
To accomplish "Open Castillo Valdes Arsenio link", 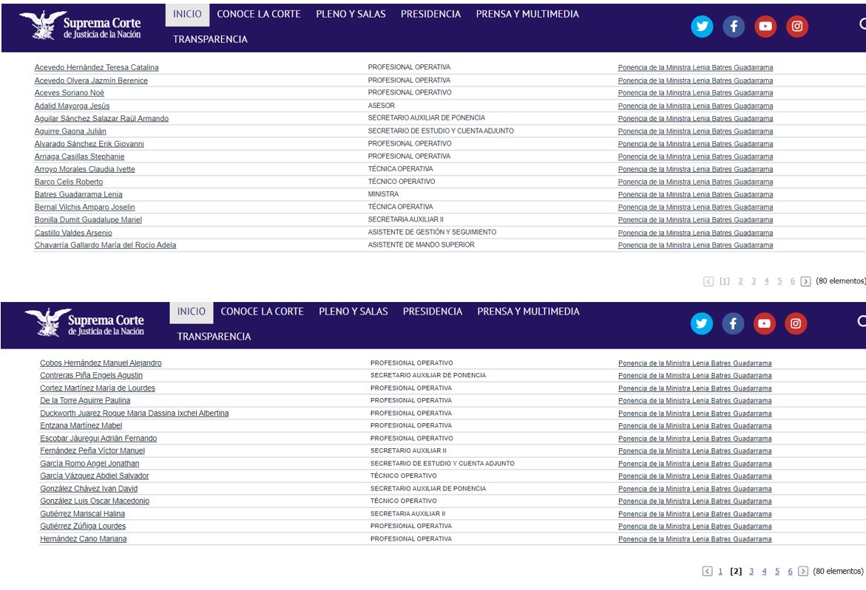I will [73, 233].
